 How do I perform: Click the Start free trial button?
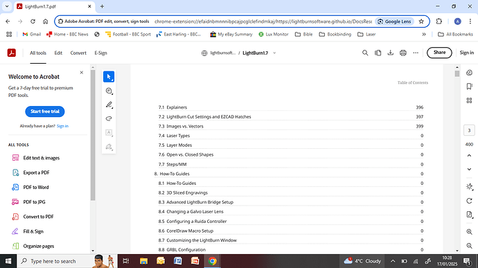pos(45,111)
